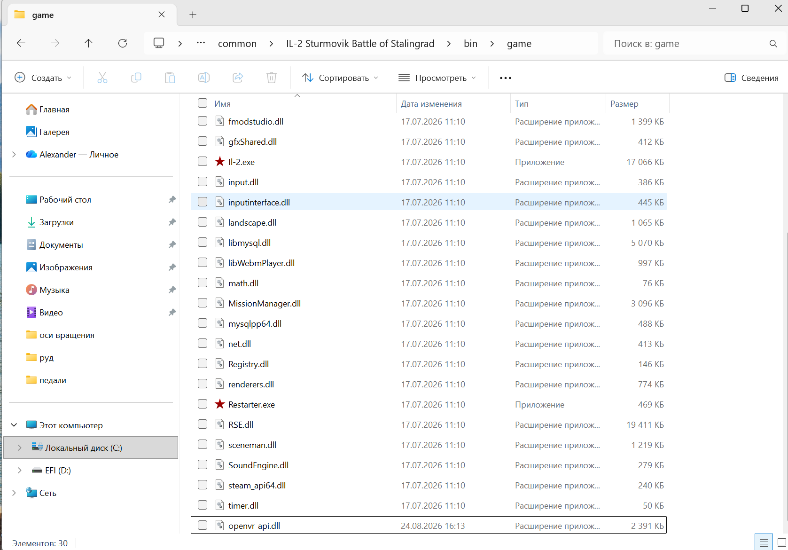Collapse the Этот компьютер tree node
The image size is (788, 550).
(x=14, y=425)
